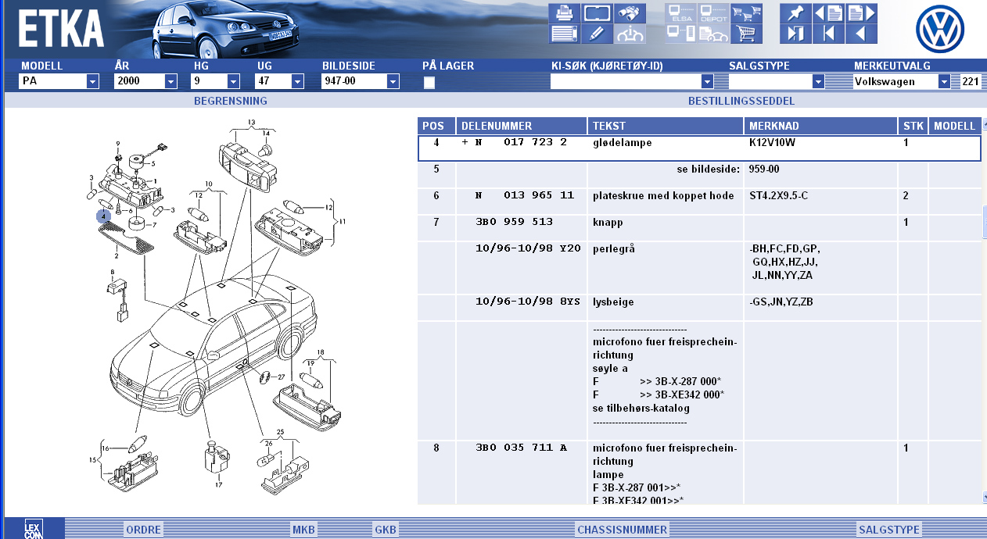This screenshot has height=539, width=987.
Task: Click the Volkswagen logo
Action: 942,30
